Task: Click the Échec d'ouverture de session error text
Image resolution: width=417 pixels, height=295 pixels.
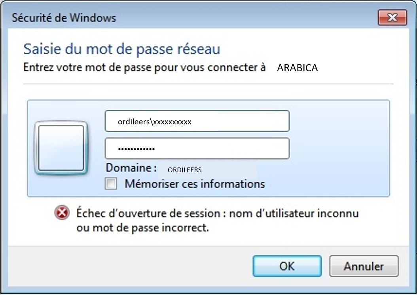Action: [218, 213]
